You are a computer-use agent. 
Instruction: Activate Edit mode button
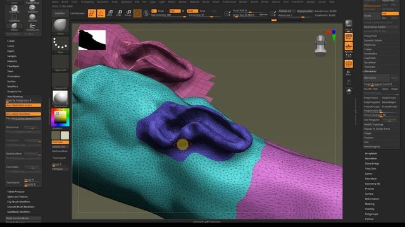[x=92, y=13]
